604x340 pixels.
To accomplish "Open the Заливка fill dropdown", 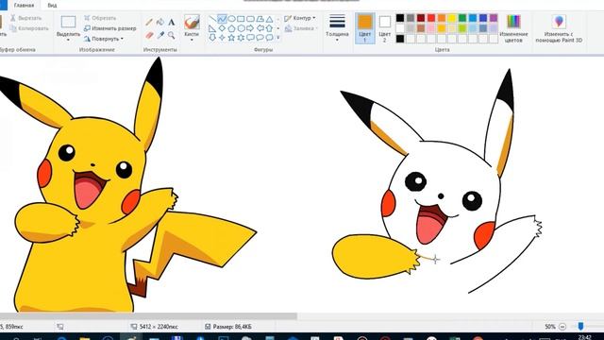I will pyautogui.click(x=301, y=28).
